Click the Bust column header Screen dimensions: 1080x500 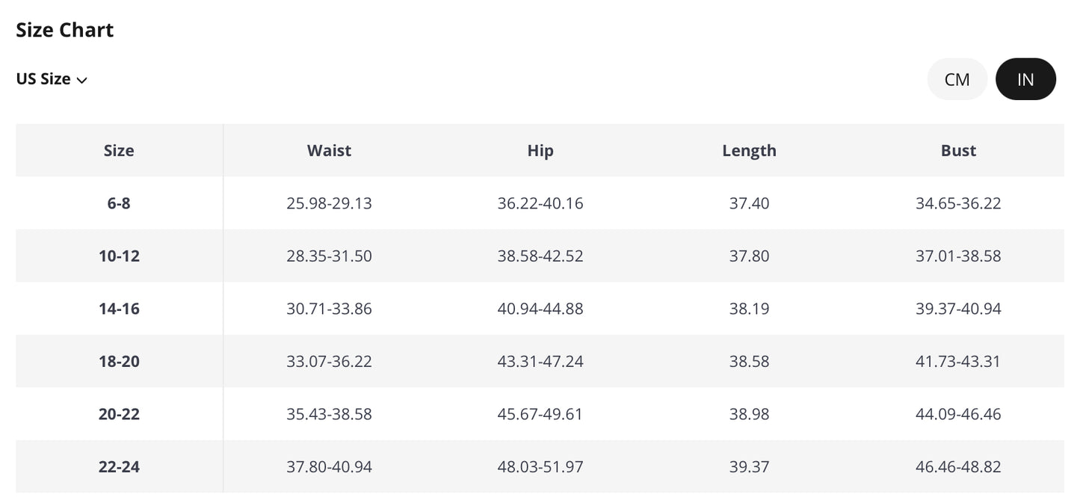click(958, 150)
